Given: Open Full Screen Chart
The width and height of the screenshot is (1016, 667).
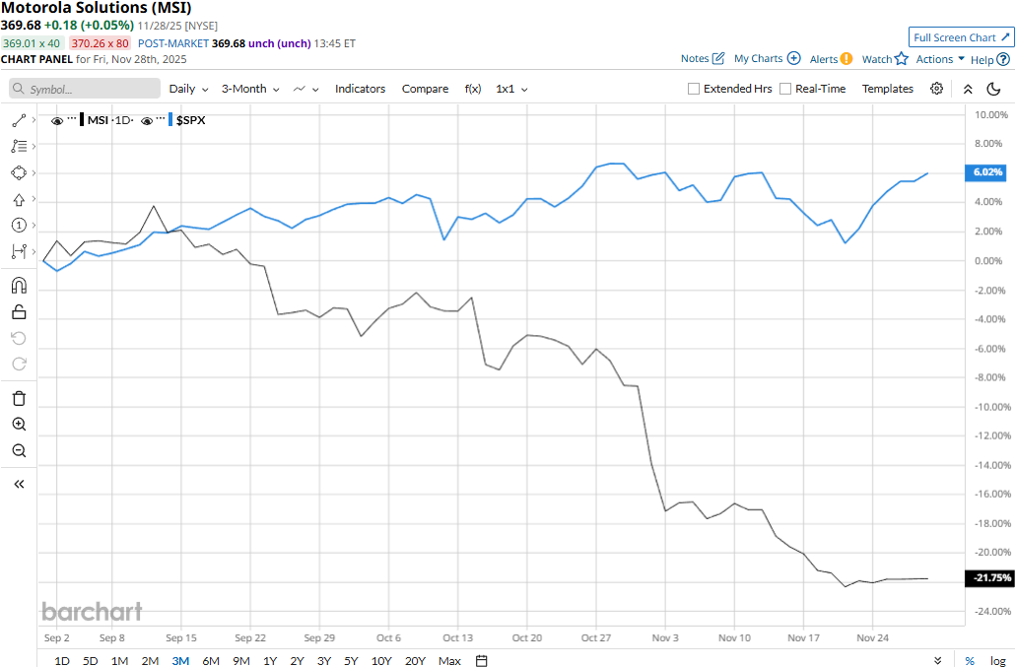Looking at the screenshot, I should tap(962, 37).
